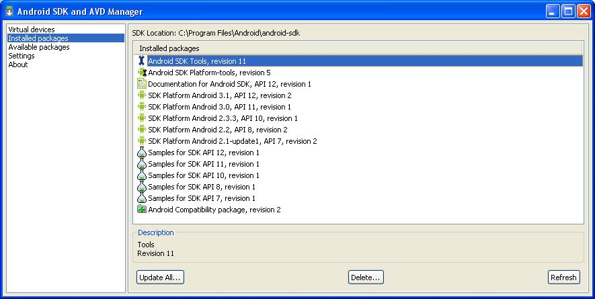Click the android icon for SDK Platform Android 2.2

tap(142, 129)
